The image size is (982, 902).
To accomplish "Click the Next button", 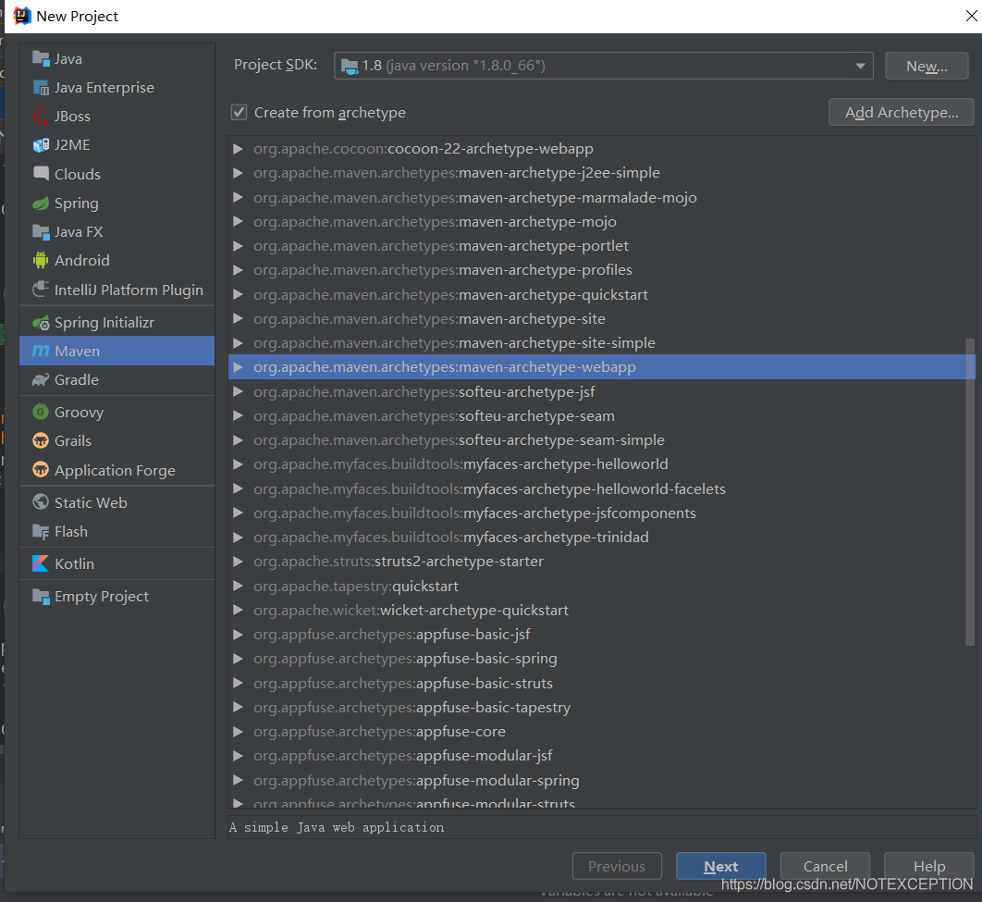I will click(x=721, y=866).
